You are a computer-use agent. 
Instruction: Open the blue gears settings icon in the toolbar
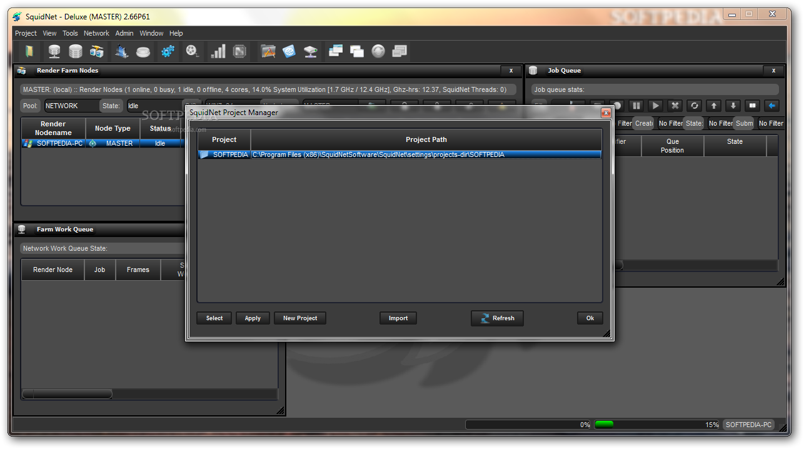tap(168, 51)
